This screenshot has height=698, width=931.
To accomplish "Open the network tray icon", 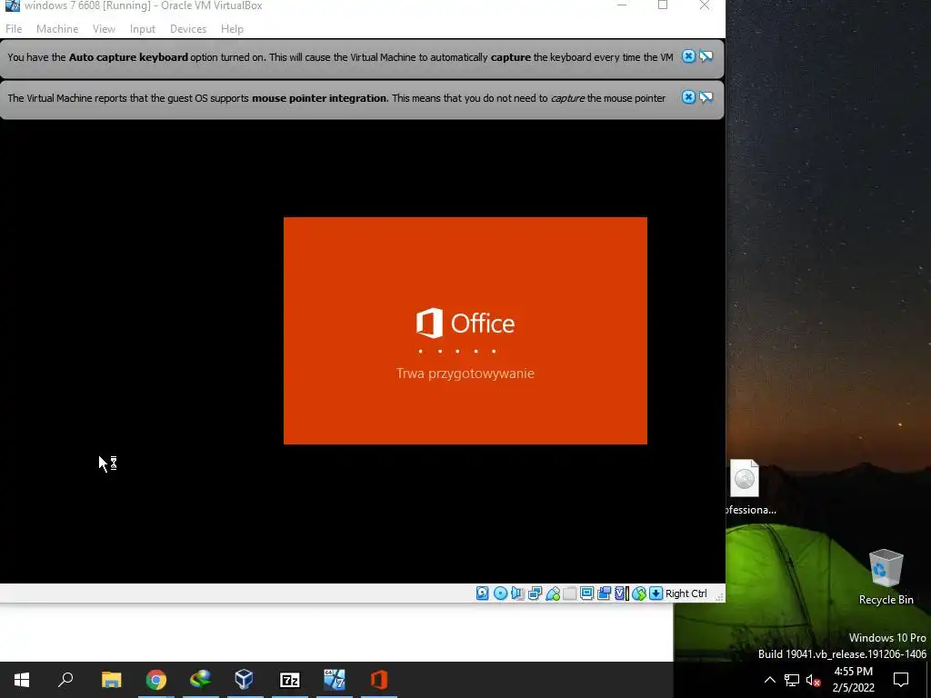I will click(x=792, y=680).
